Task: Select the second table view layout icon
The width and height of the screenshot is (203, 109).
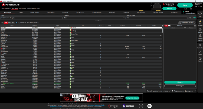Action: coord(9,23)
